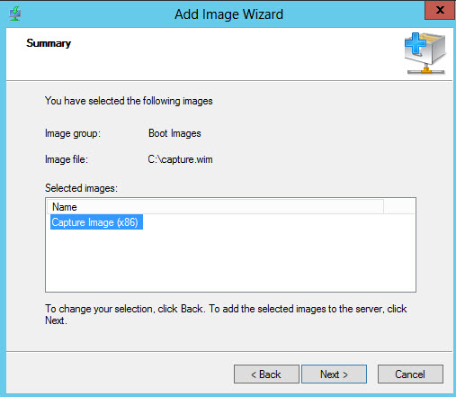Select Capture Image (x86) in the list
This screenshot has width=456, height=397.
tap(96, 222)
